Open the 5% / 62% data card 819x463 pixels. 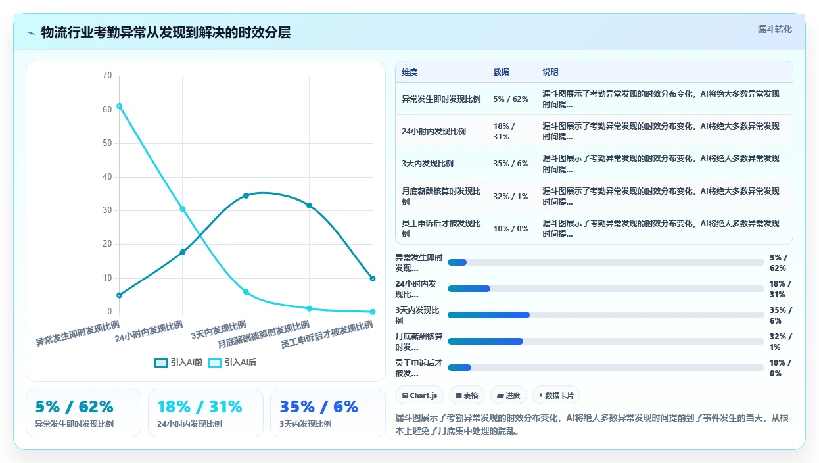(83, 413)
